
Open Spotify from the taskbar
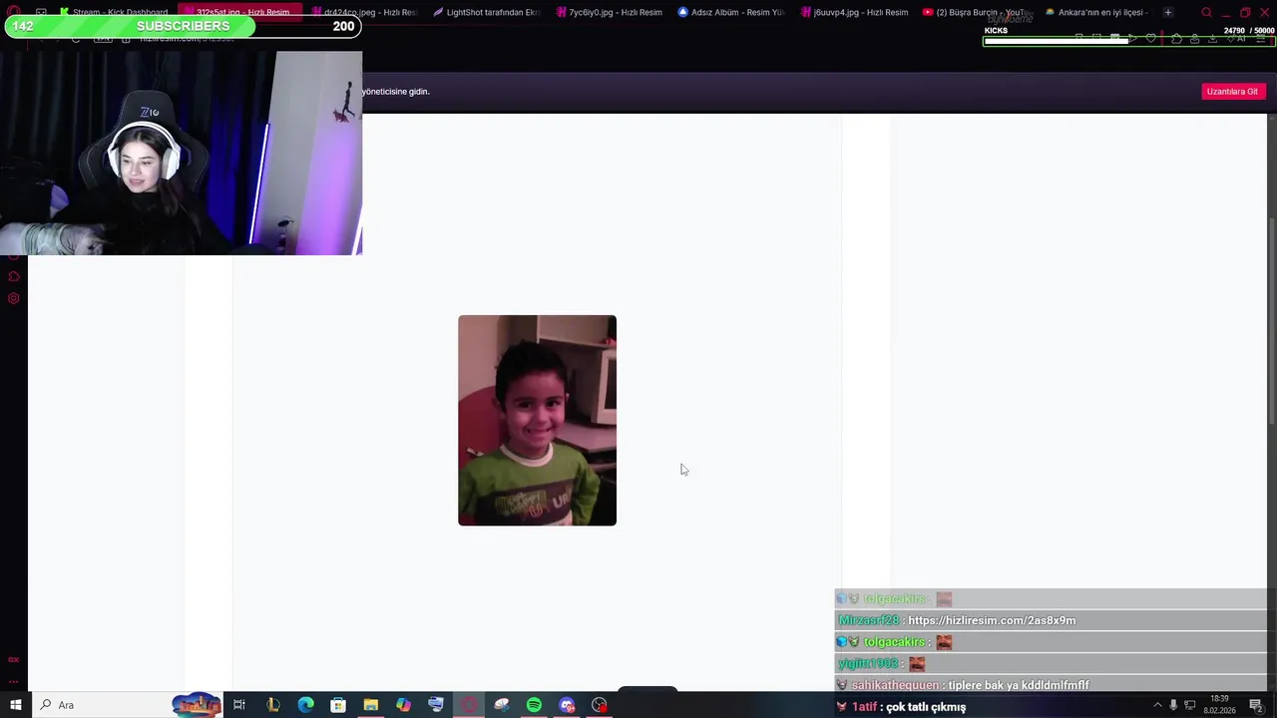pos(534,705)
